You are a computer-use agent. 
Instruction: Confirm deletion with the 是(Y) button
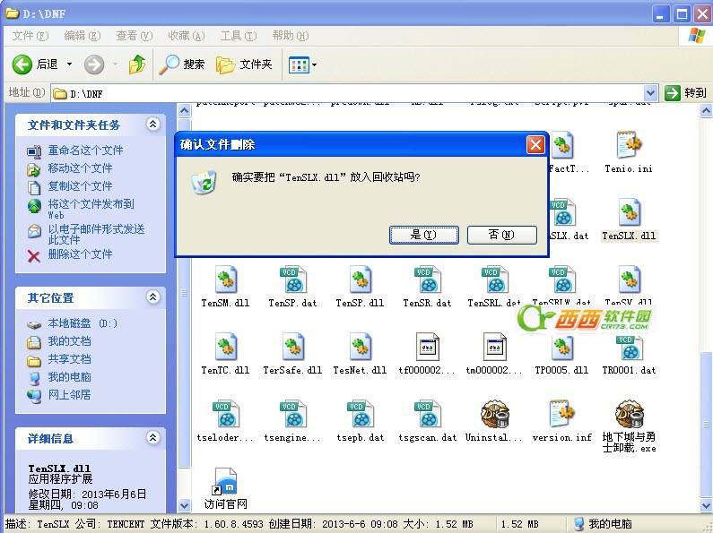point(424,235)
